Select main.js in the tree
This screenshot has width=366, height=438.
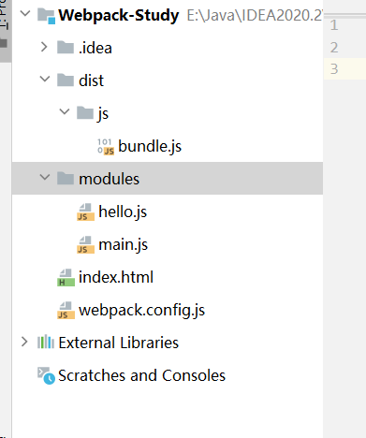[x=124, y=244]
